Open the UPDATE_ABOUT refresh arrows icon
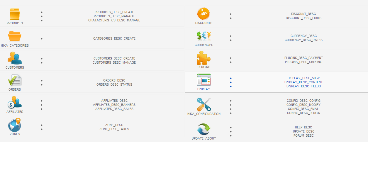The height and width of the screenshot is (190, 368). pos(204,129)
